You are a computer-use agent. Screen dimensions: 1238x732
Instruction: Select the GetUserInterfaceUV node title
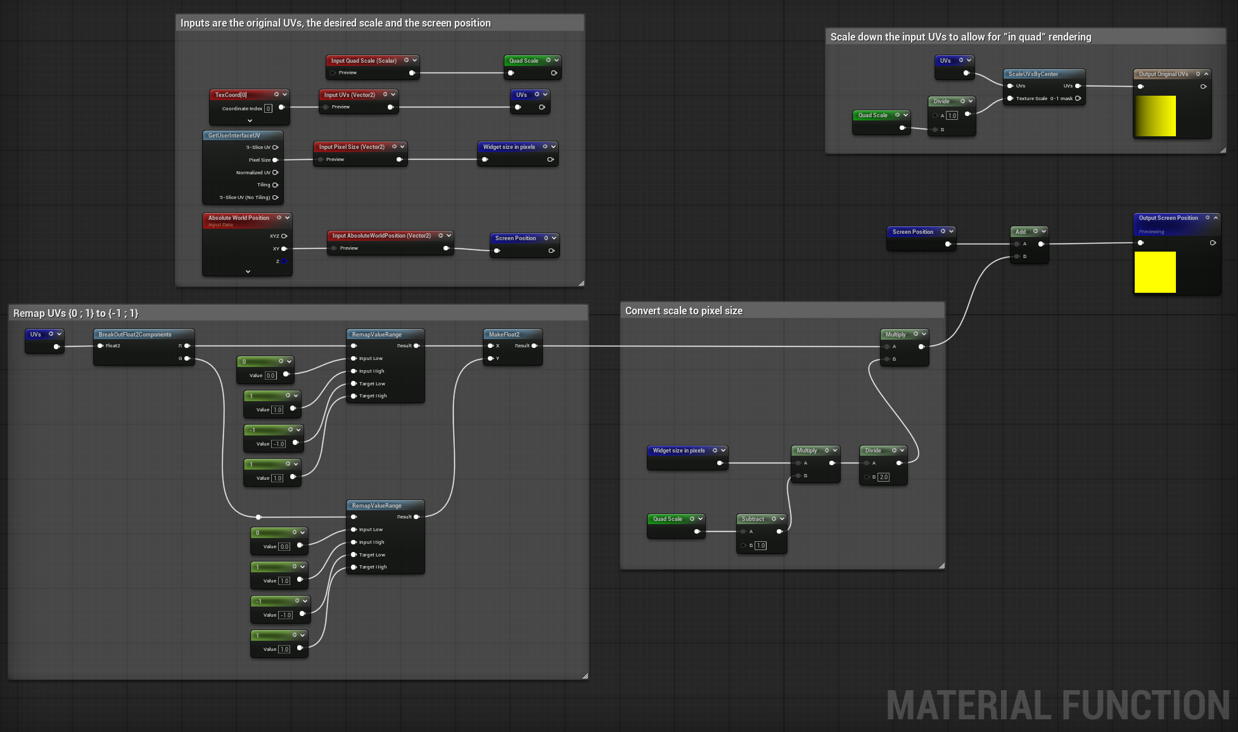click(234, 135)
